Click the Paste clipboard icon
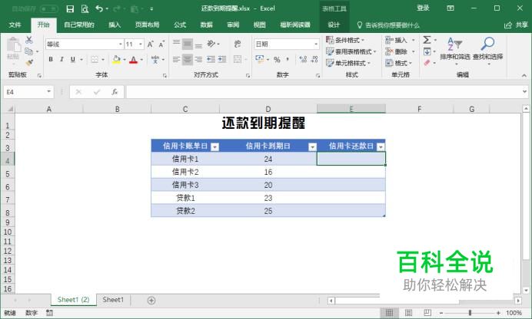532x319 pixels. tap(14, 45)
